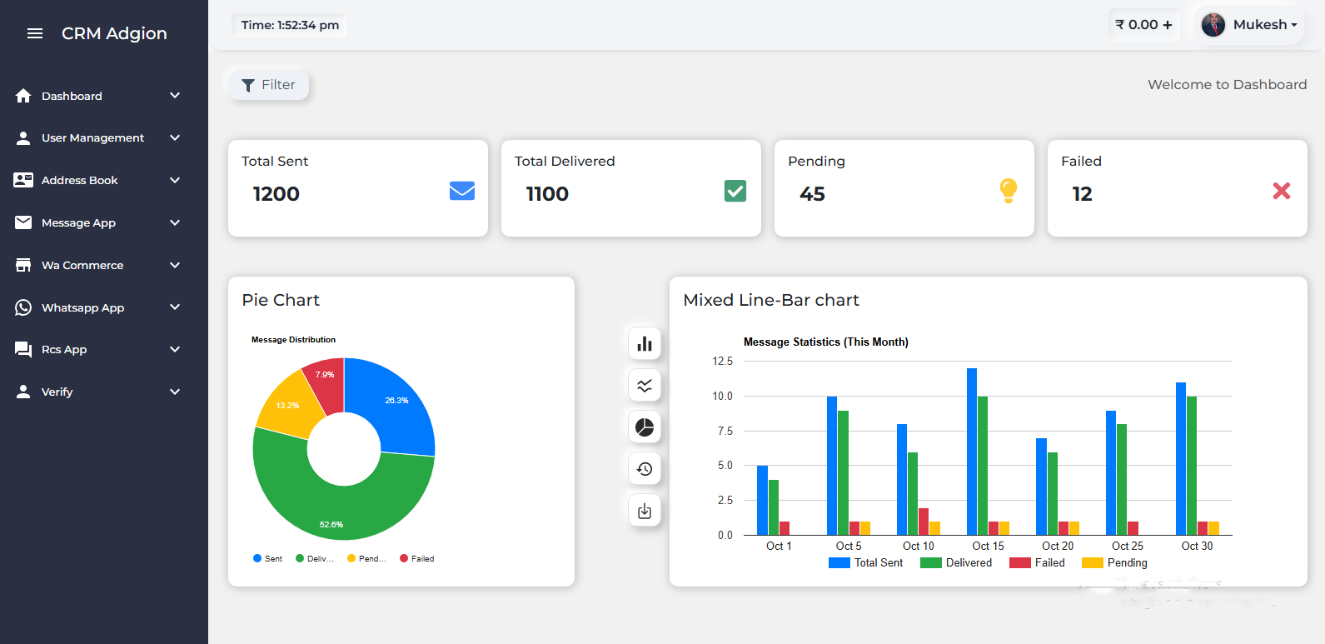
Task: Click the Pending lightbulb icon
Action: pos(1009,191)
